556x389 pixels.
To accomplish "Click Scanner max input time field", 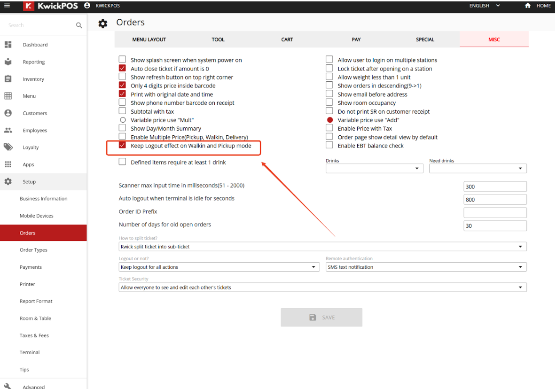I will pyautogui.click(x=495, y=187).
